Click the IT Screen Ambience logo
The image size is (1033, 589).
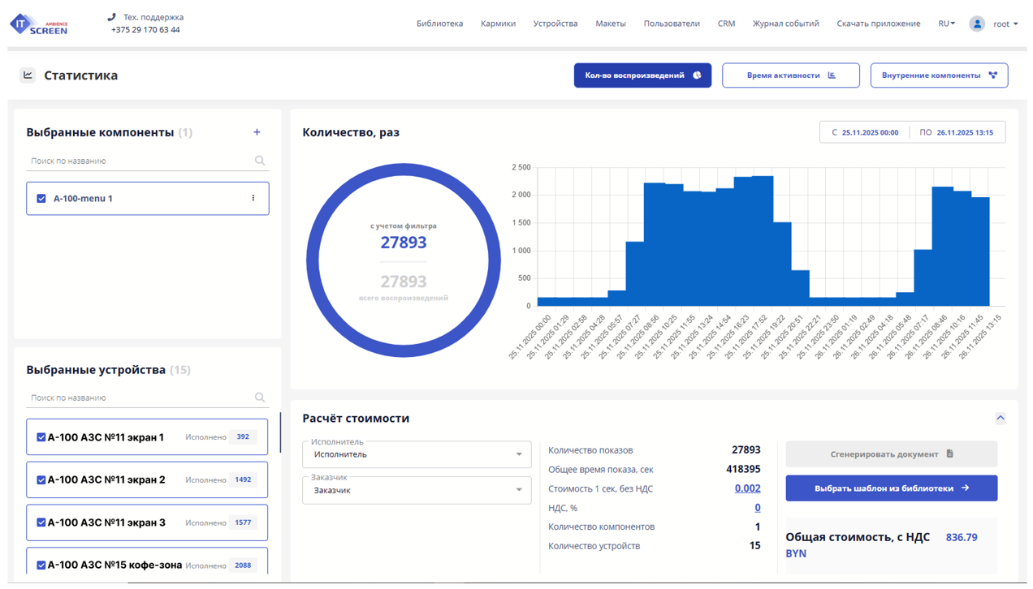[38, 24]
